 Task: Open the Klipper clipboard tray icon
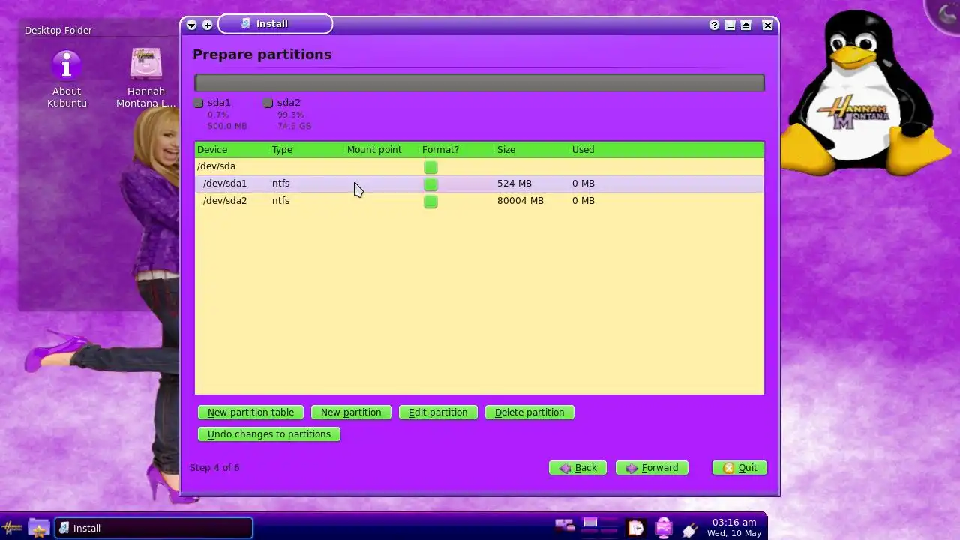pos(636,528)
